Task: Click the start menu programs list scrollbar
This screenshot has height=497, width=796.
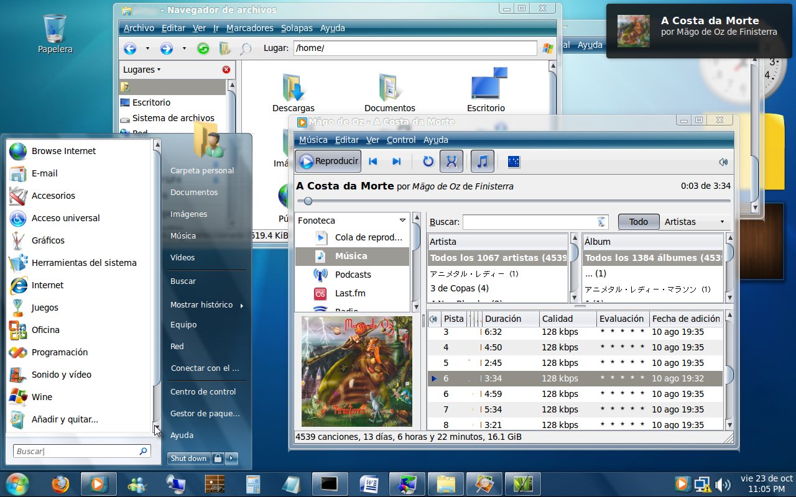Action: click(157, 286)
